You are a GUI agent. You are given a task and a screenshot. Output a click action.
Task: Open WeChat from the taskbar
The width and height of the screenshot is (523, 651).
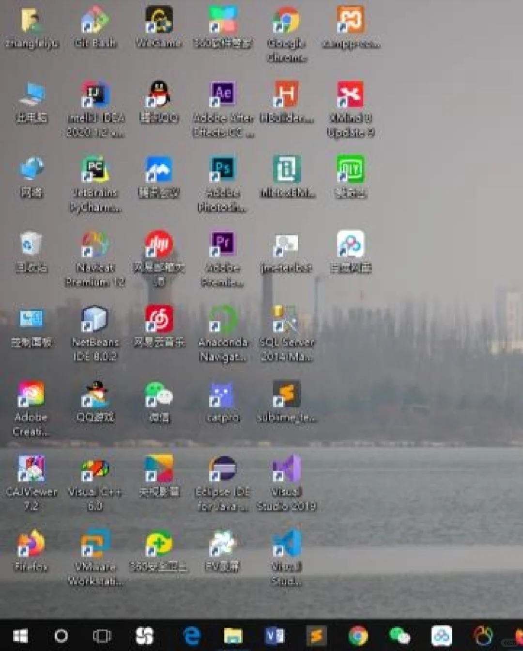[x=400, y=635]
